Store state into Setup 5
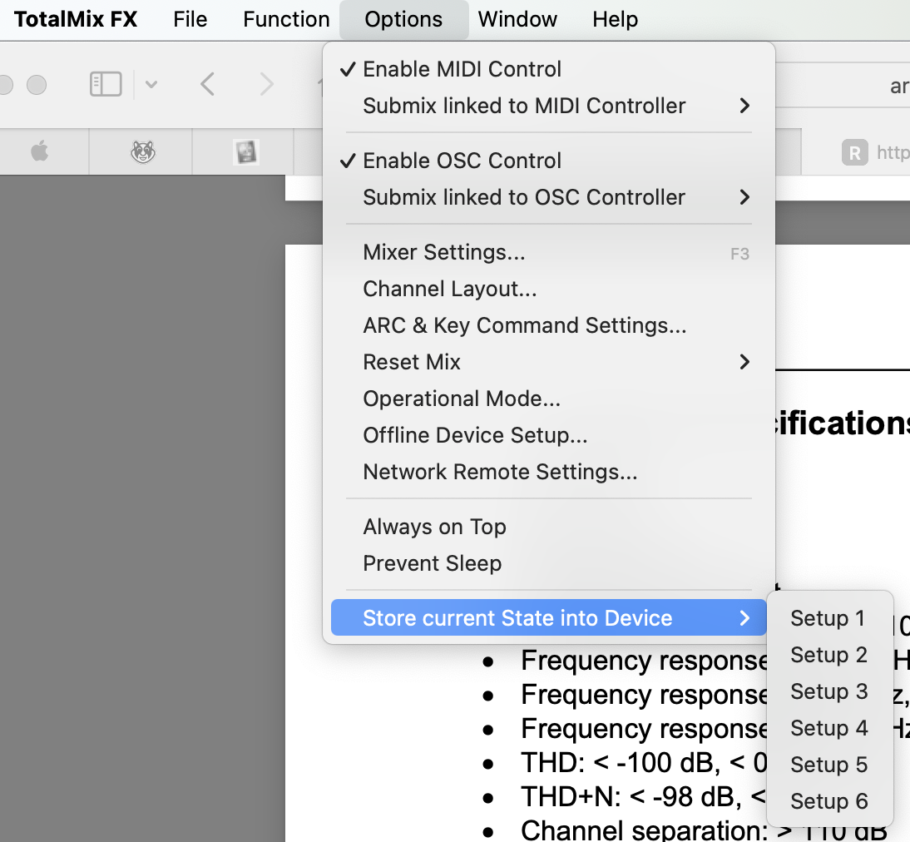Image resolution: width=910 pixels, height=842 pixels. coord(829,764)
